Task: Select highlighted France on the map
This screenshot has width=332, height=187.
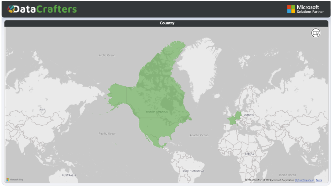Action: [x=232, y=120]
